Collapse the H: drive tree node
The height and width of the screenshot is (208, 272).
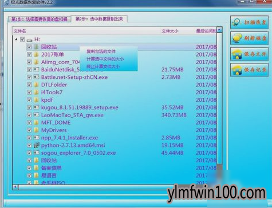(x=16, y=39)
